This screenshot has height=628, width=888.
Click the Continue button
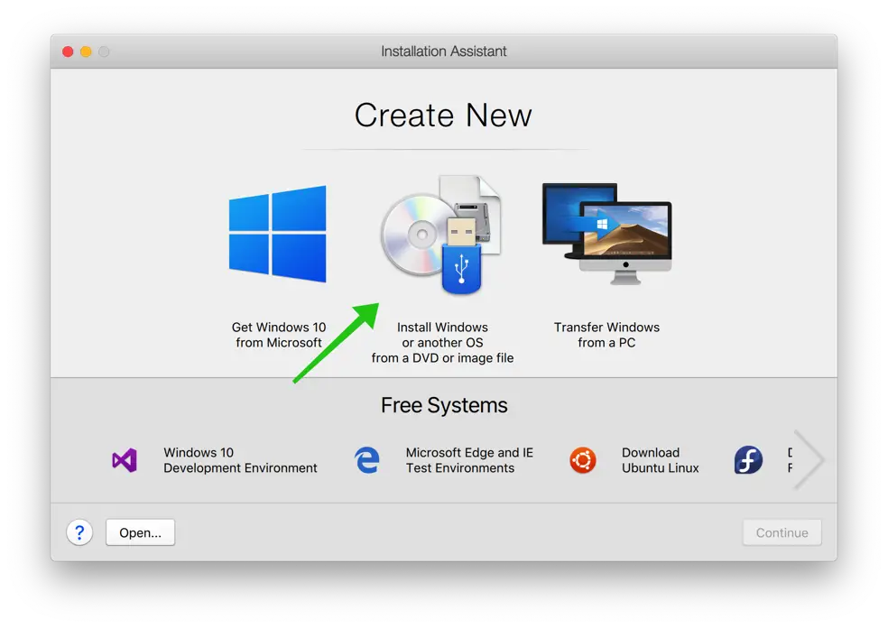pyautogui.click(x=782, y=532)
